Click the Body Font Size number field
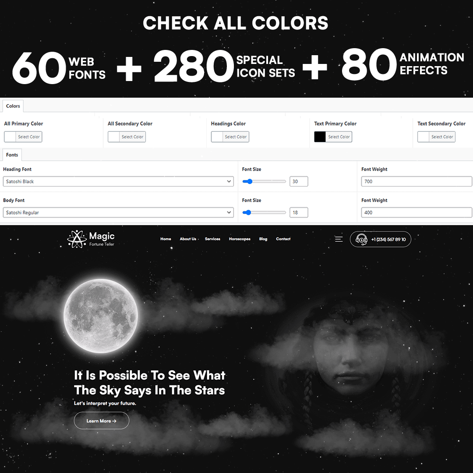 pyautogui.click(x=299, y=212)
